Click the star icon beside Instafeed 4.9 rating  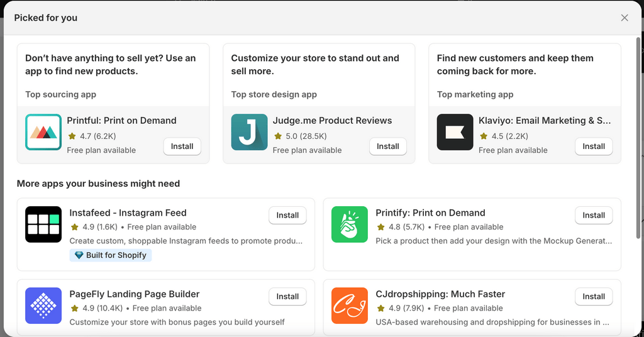pyautogui.click(x=74, y=227)
